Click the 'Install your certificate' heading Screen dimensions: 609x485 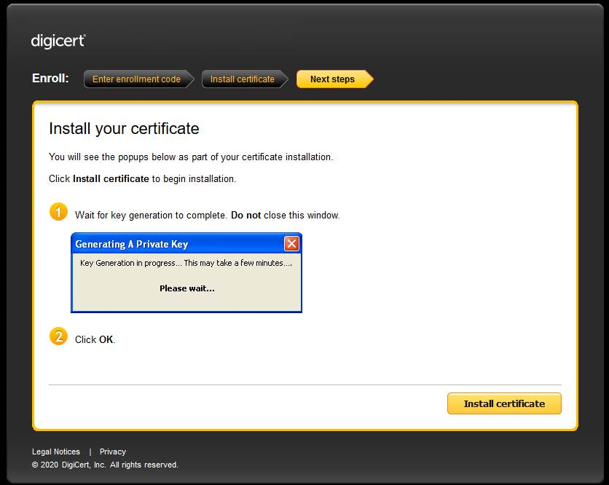[124, 129]
